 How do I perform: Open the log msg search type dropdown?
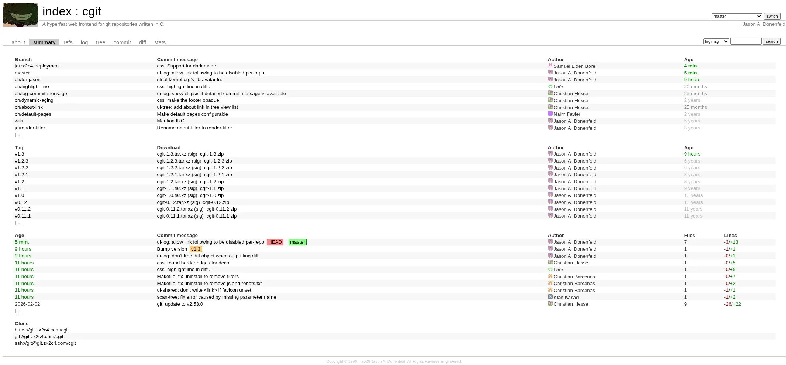click(716, 41)
